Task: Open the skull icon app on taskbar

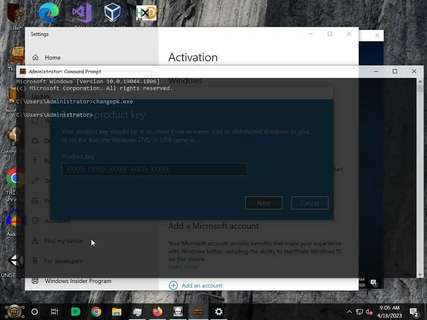Action: (178, 312)
